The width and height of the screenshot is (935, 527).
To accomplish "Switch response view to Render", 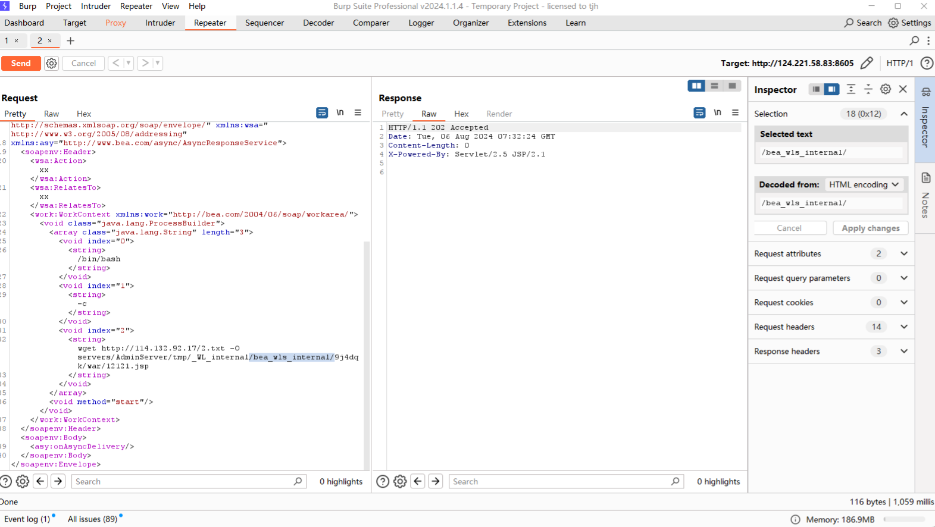I will pyautogui.click(x=499, y=114).
